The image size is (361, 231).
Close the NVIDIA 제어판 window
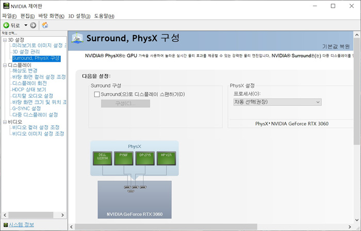click(x=352, y=6)
